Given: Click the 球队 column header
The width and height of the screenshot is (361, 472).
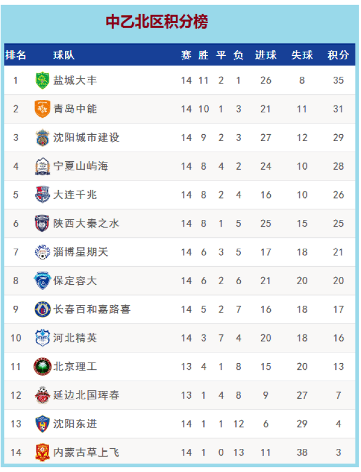Looking at the screenshot, I should point(64,55).
